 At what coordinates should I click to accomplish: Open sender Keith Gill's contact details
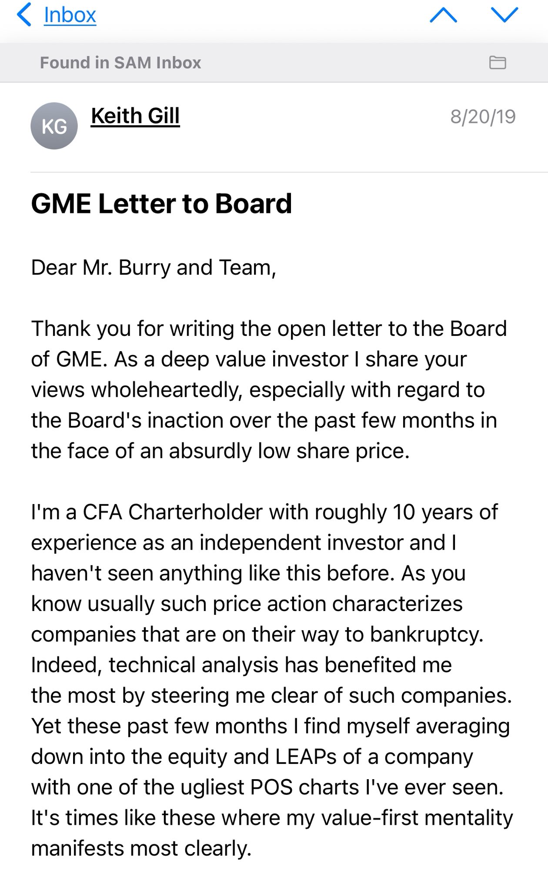click(135, 116)
